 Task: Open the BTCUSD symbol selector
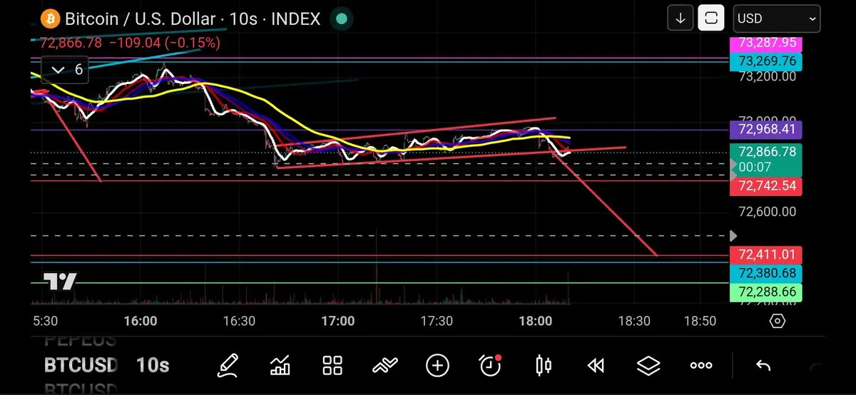point(81,366)
